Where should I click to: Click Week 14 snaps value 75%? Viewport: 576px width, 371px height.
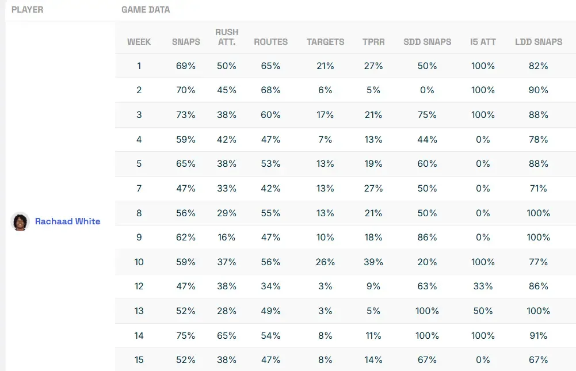pos(186,335)
